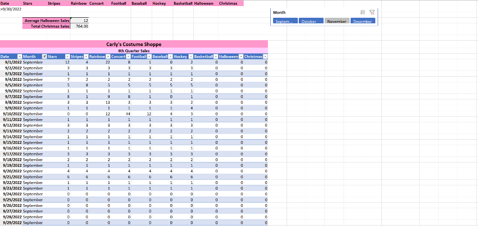The image size is (478, 226).
Task: Select the Total Christmas Sales label cell
Action: coord(46,26)
